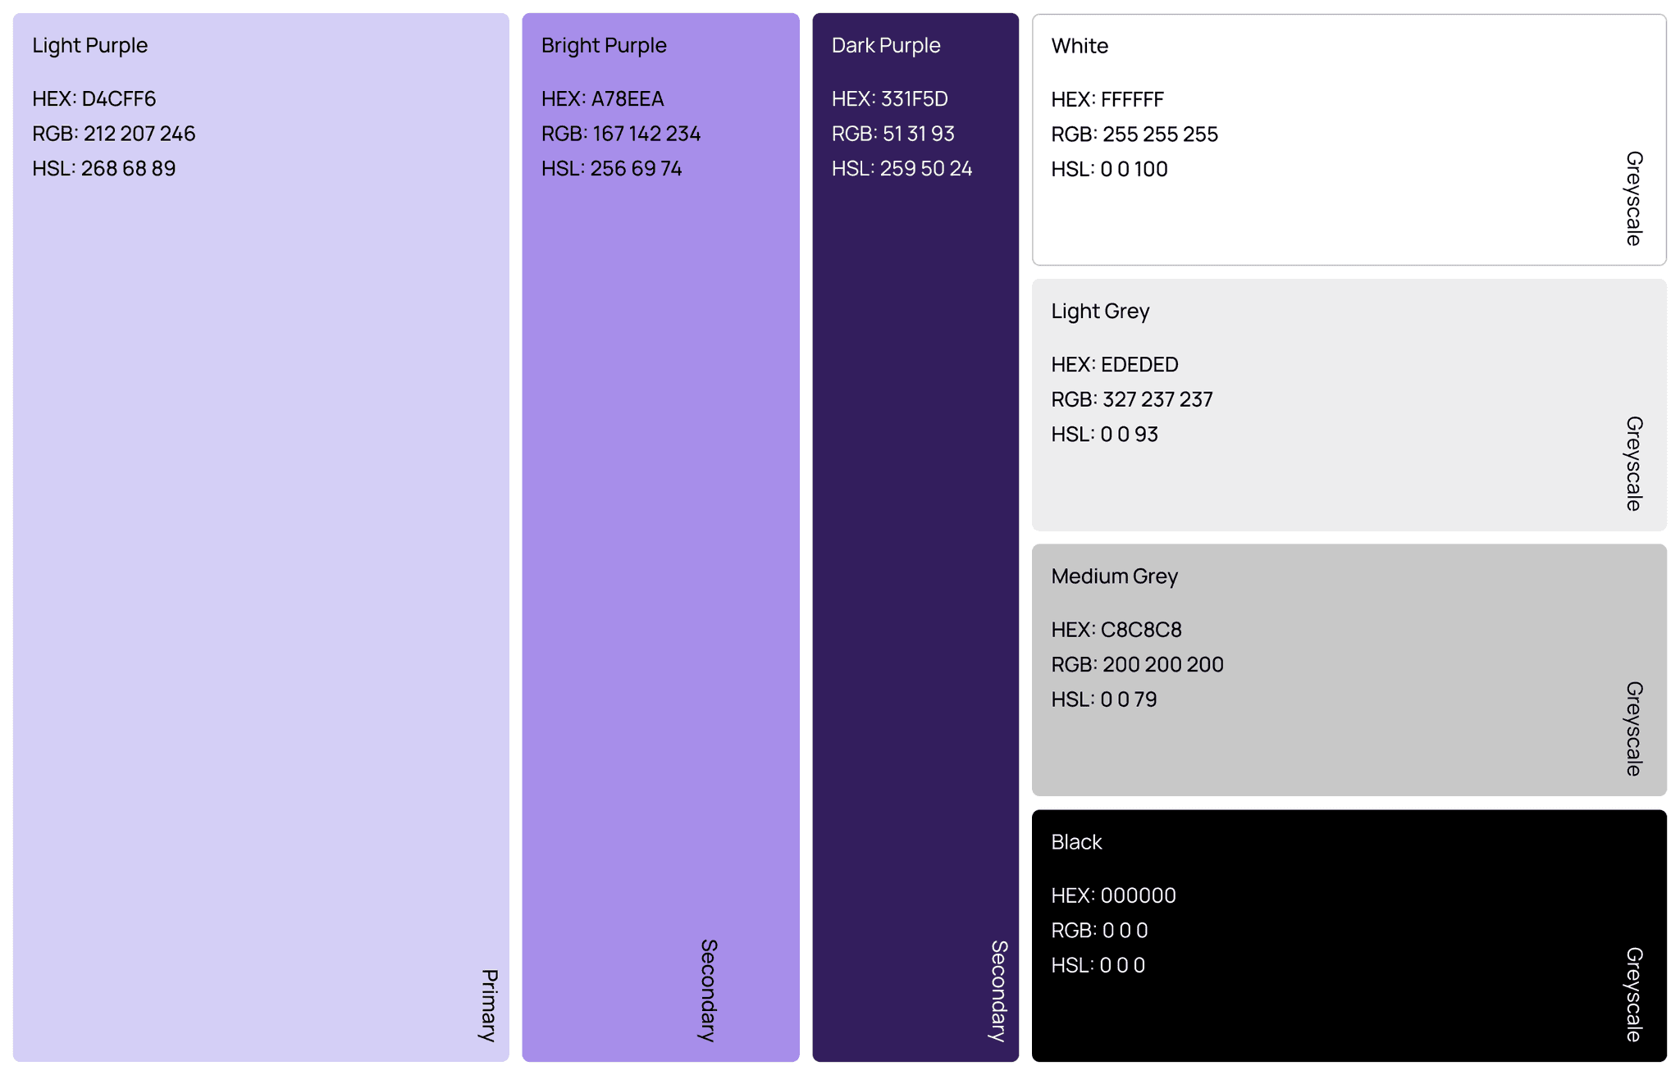
Task: Select 'HEX: 000000' text
Action: tap(1114, 895)
